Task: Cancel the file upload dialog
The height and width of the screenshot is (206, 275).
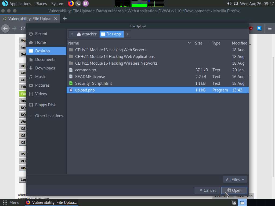Action: pos(207,190)
